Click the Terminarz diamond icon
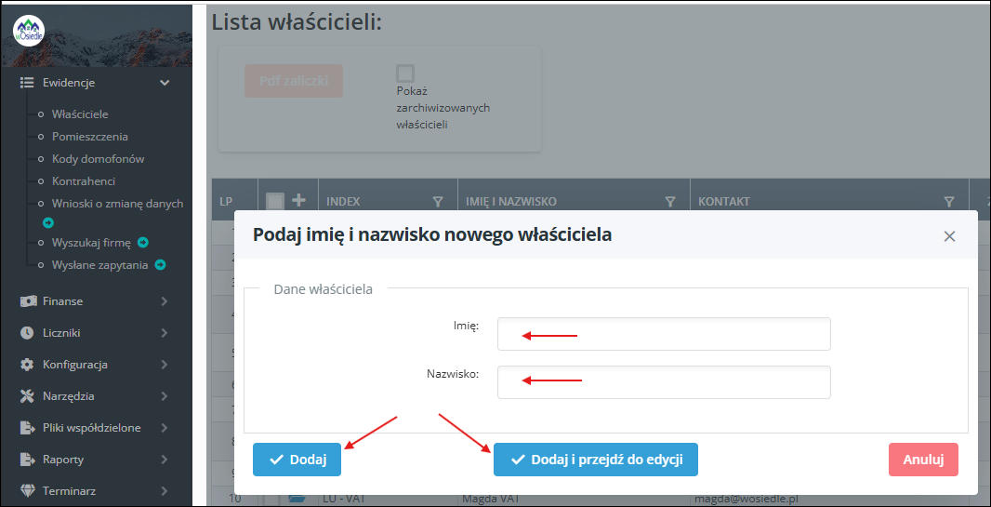This screenshot has height=507, width=991. pyautogui.click(x=27, y=490)
